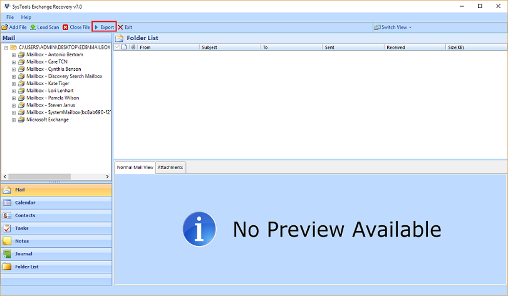508x296 pixels.
Task: Sort by the Sent column
Action: pyautogui.click(x=353, y=47)
